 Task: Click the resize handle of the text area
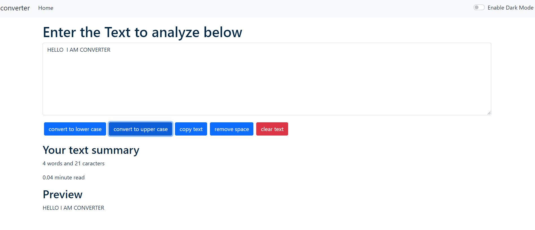[489, 113]
